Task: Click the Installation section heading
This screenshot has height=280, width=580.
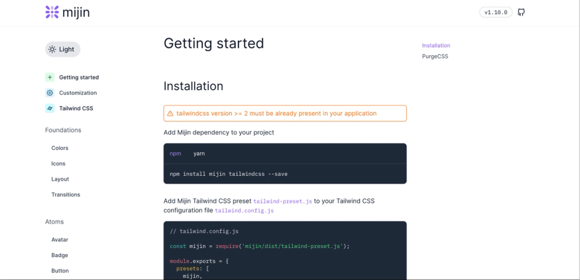Action: coord(194,86)
